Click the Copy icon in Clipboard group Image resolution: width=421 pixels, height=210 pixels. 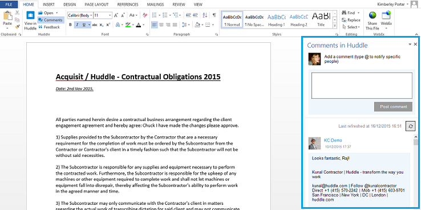[17, 19]
